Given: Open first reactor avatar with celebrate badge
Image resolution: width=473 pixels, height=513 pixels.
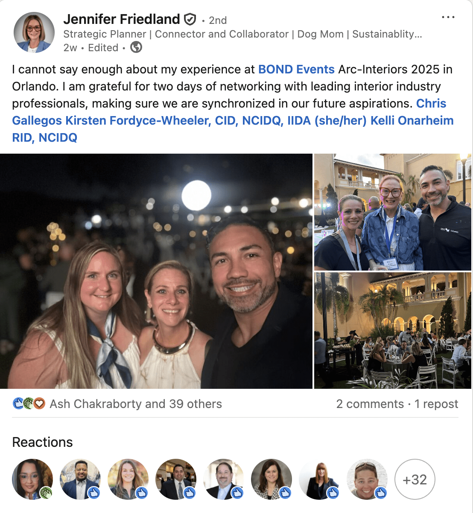Looking at the screenshot, I should pyautogui.click(x=32, y=479).
